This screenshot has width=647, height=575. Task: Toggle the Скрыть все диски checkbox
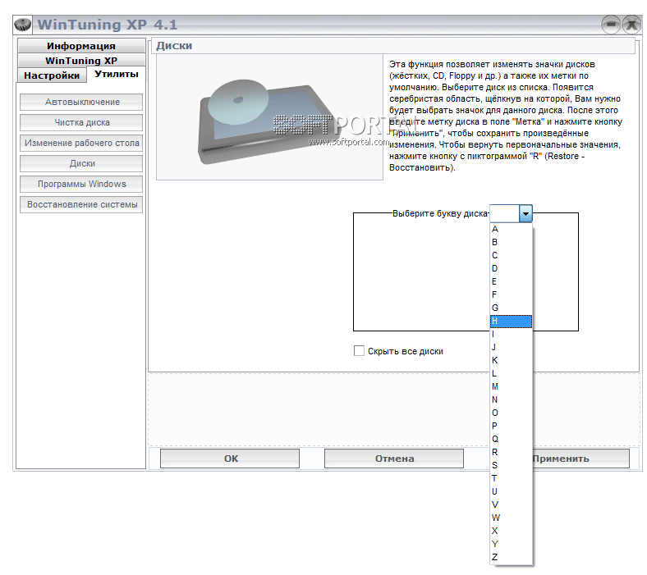[x=359, y=351]
